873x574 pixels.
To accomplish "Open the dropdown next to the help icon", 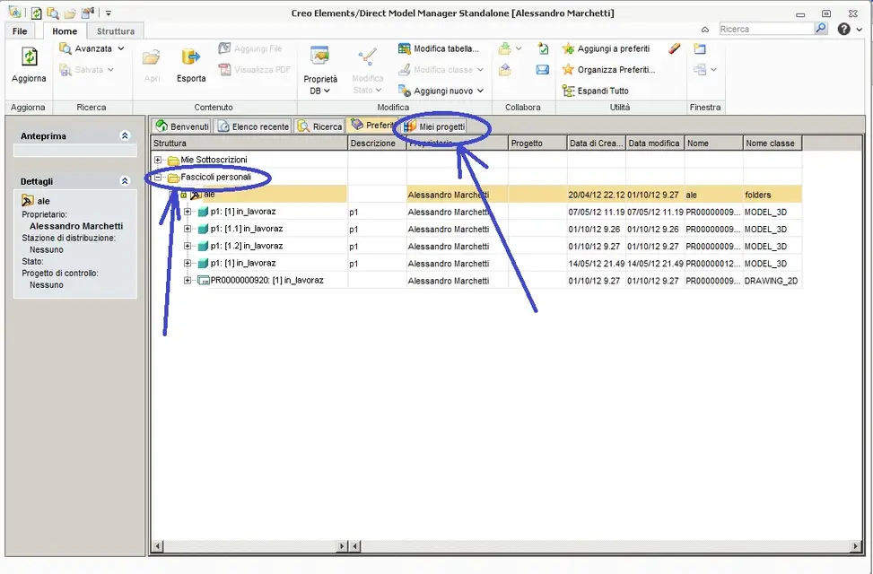I will [x=859, y=30].
